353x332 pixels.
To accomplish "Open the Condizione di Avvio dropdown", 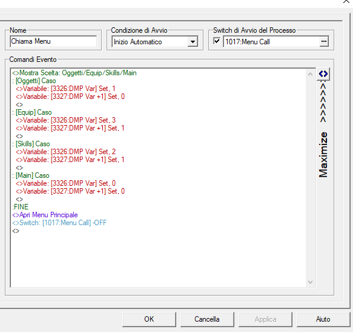I will coord(193,42).
